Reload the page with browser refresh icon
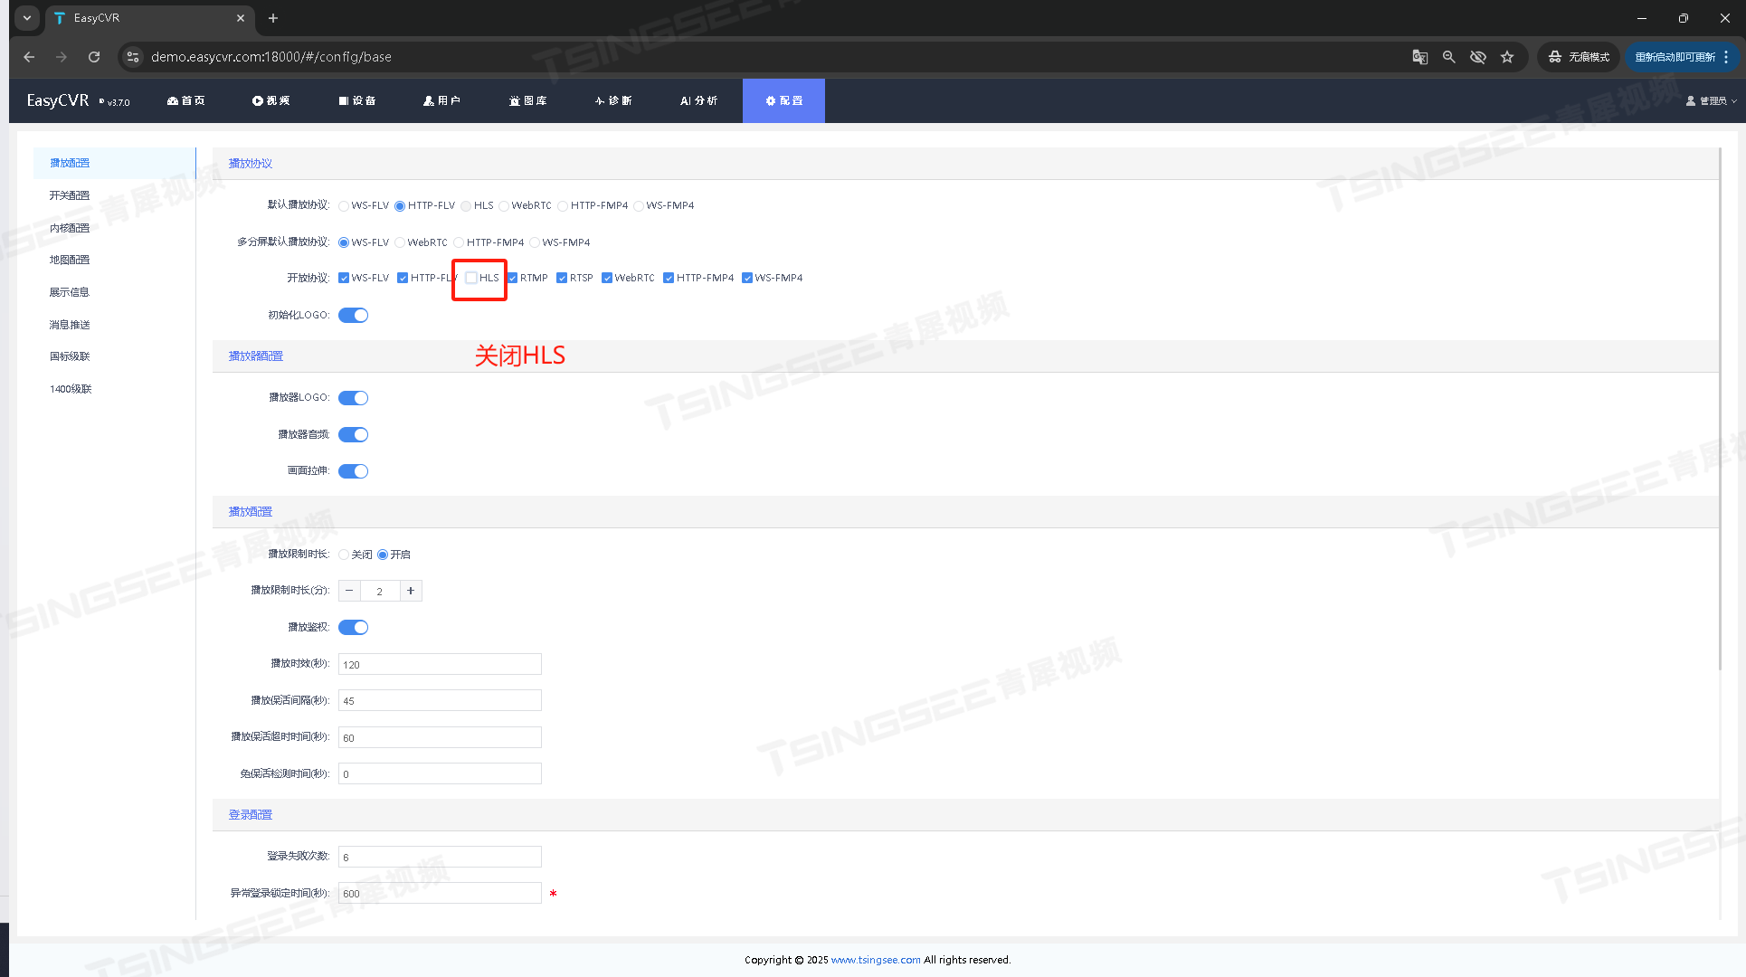Screen dimensions: 1746x977 [x=94, y=57]
